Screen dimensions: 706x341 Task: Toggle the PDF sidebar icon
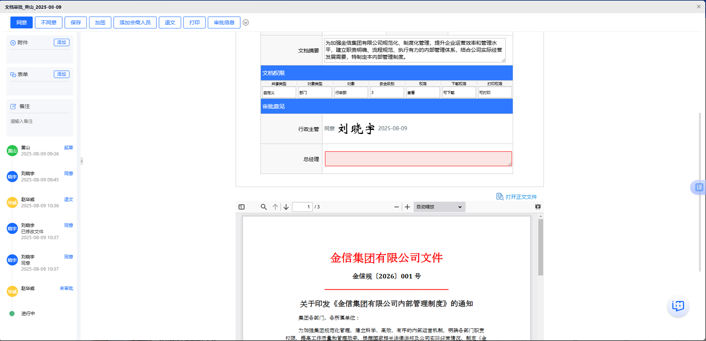pyautogui.click(x=242, y=207)
